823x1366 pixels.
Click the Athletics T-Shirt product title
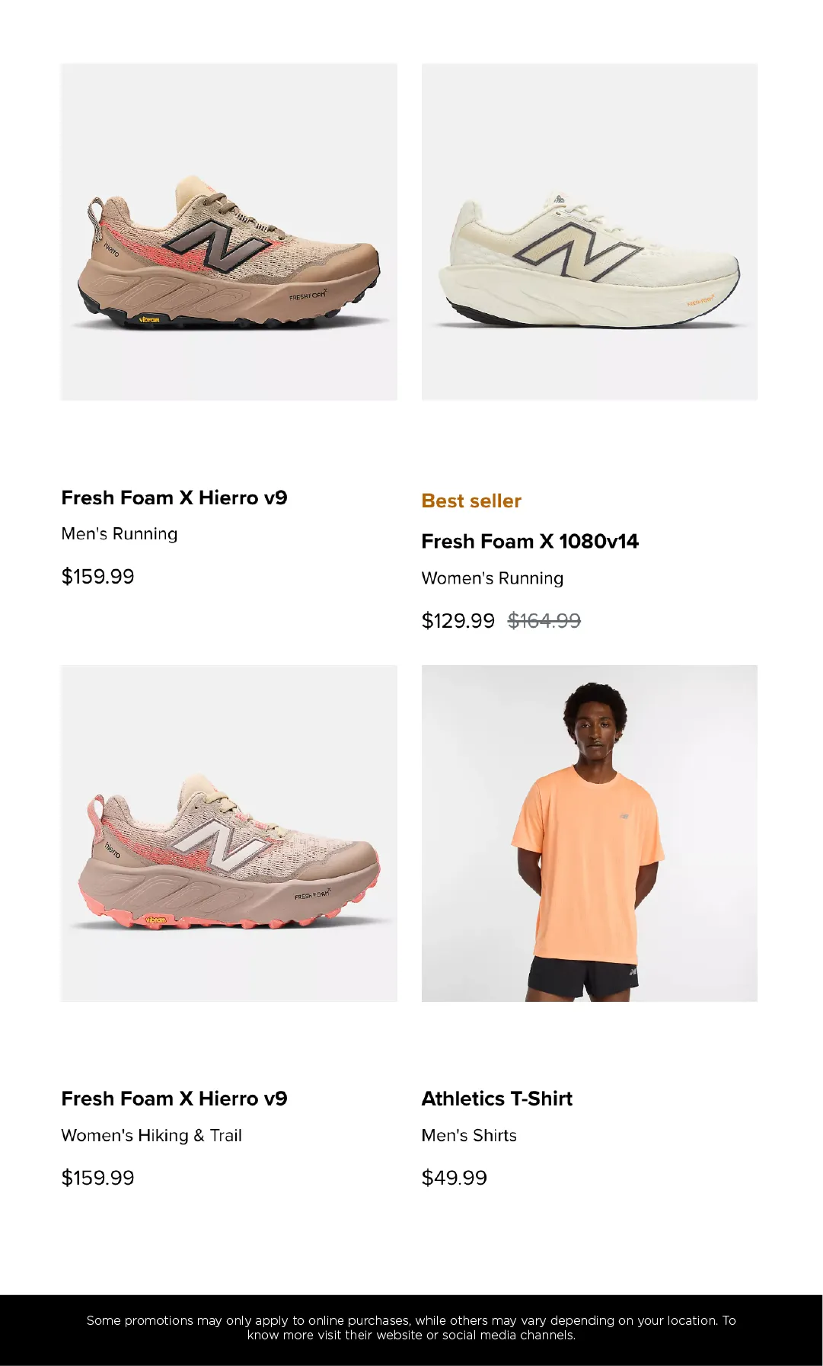496,1099
